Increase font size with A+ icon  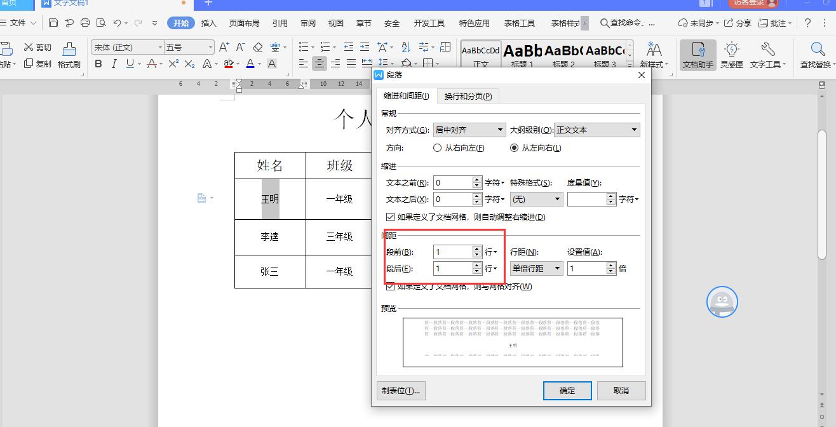click(x=224, y=47)
